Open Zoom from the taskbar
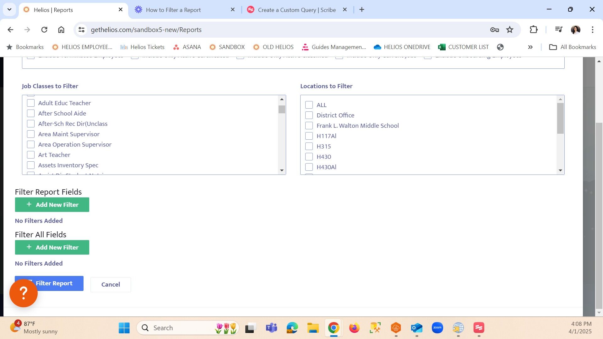Viewport: 603px width, 339px height. [x=437, y=328]
